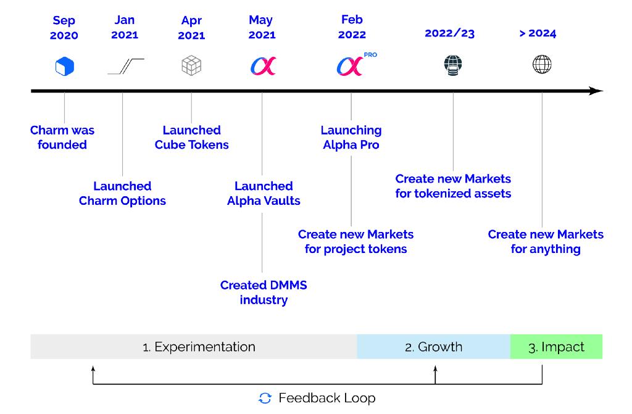Click the "Charm was founded" text
The height and width of the screenshot is (414, 632).
(62, 138)
